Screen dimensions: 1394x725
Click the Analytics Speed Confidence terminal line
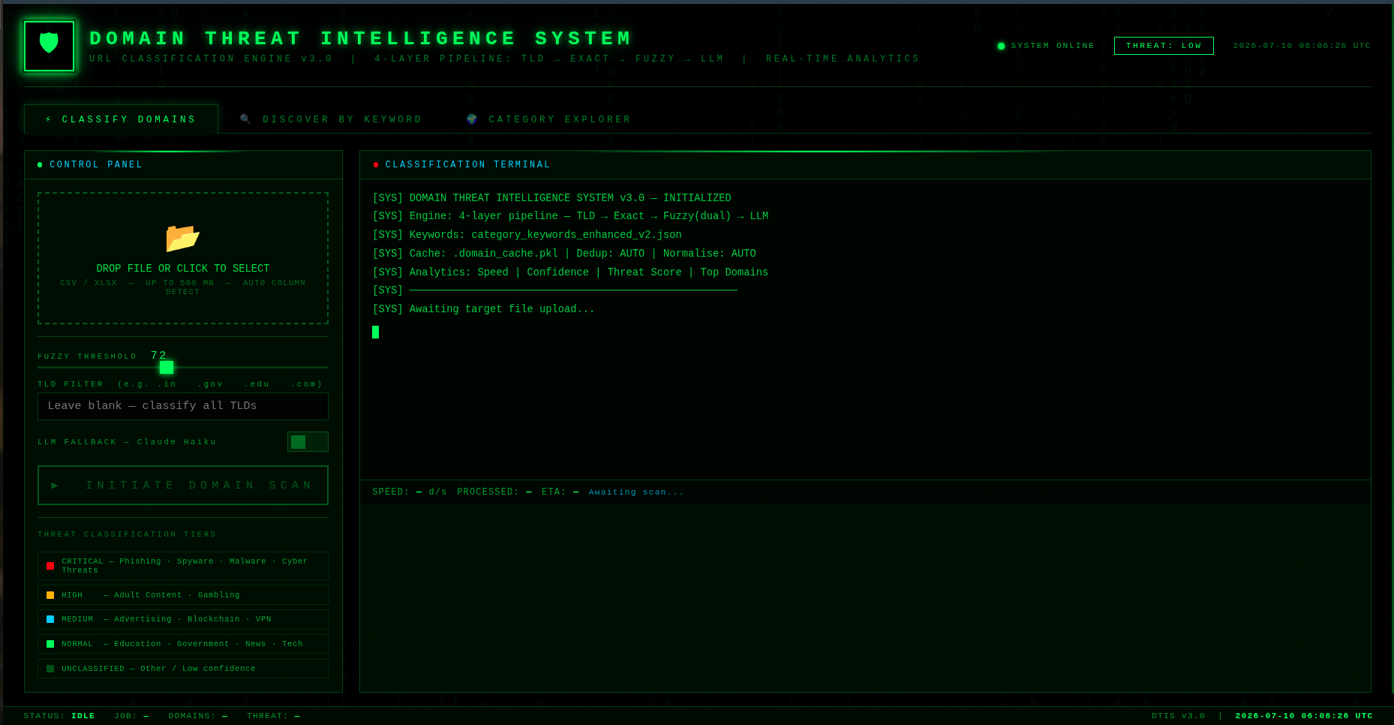pyautogui.click(x=570, y=272)
